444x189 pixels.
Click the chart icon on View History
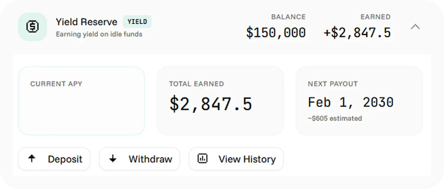point(202,159)
